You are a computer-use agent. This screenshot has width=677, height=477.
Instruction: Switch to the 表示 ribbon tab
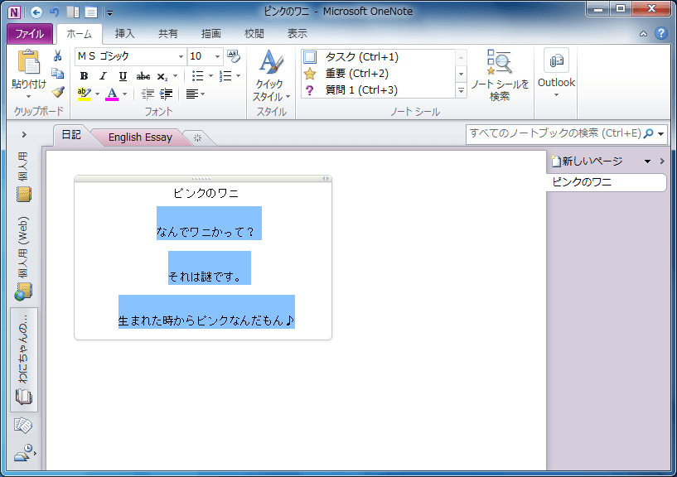pos(297,34)
